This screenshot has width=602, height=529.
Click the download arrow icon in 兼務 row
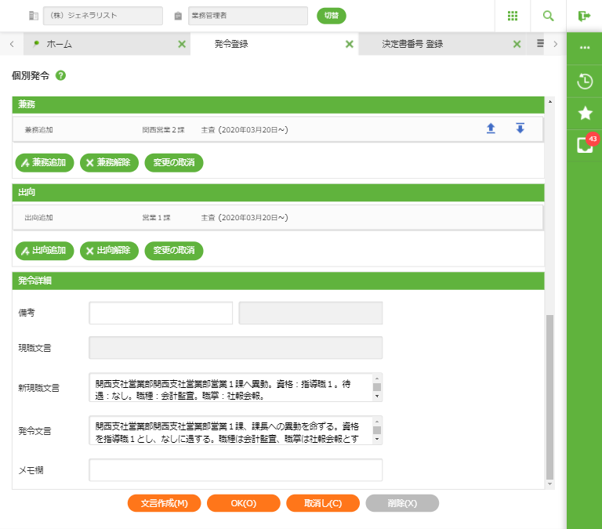tap(520, 129)
